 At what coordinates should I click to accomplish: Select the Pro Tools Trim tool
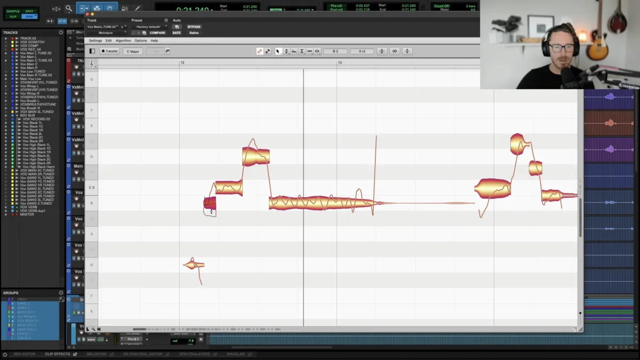[83, 8]
